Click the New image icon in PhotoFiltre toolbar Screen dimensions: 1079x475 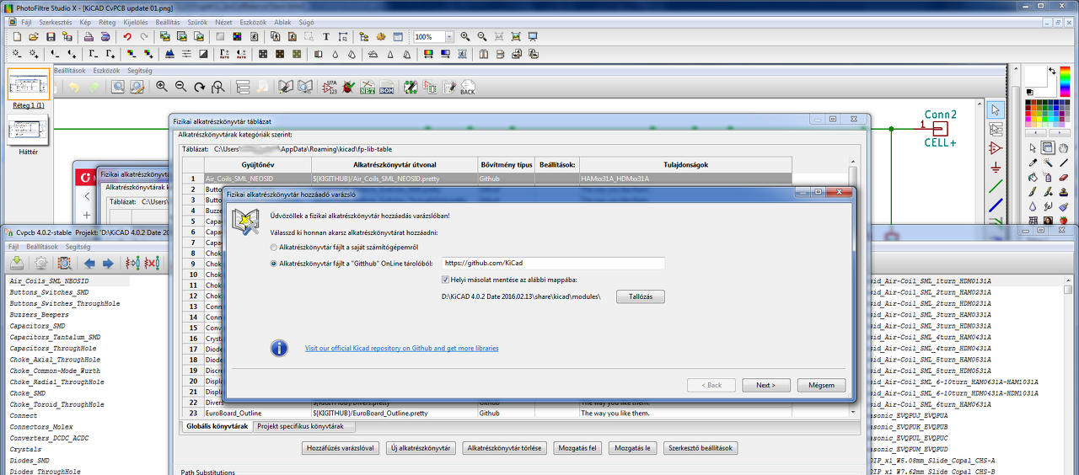18,37
